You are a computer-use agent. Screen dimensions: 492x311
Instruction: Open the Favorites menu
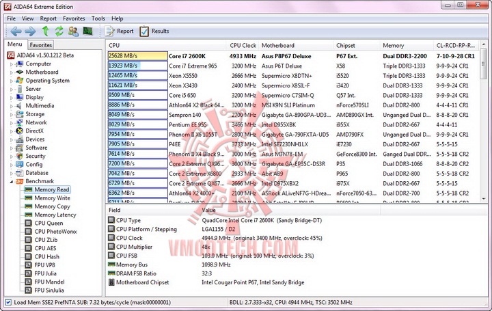pos(74,18)
